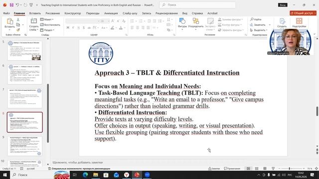The image size is (319, 179).
Task: Expand the Replace (Заменить) dropdown arrow
Action: click(270, 25)
